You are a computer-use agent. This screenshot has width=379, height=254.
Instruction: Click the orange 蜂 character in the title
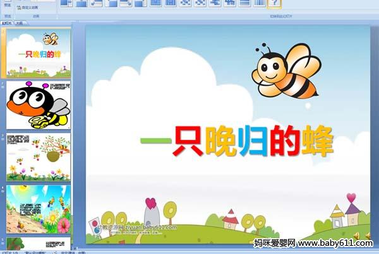tap(316, 142)
